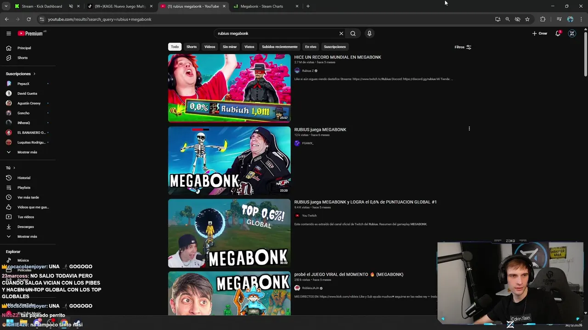Open Rubius Z channel link
Viewport: 588px width, 330px height.
(x=308, y=71)
